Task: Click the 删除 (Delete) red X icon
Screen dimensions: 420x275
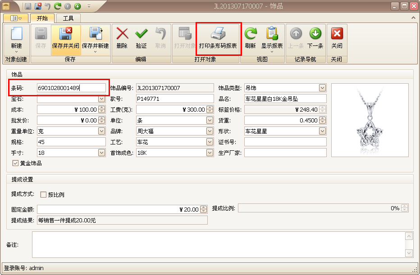Action: coord(122,34)
